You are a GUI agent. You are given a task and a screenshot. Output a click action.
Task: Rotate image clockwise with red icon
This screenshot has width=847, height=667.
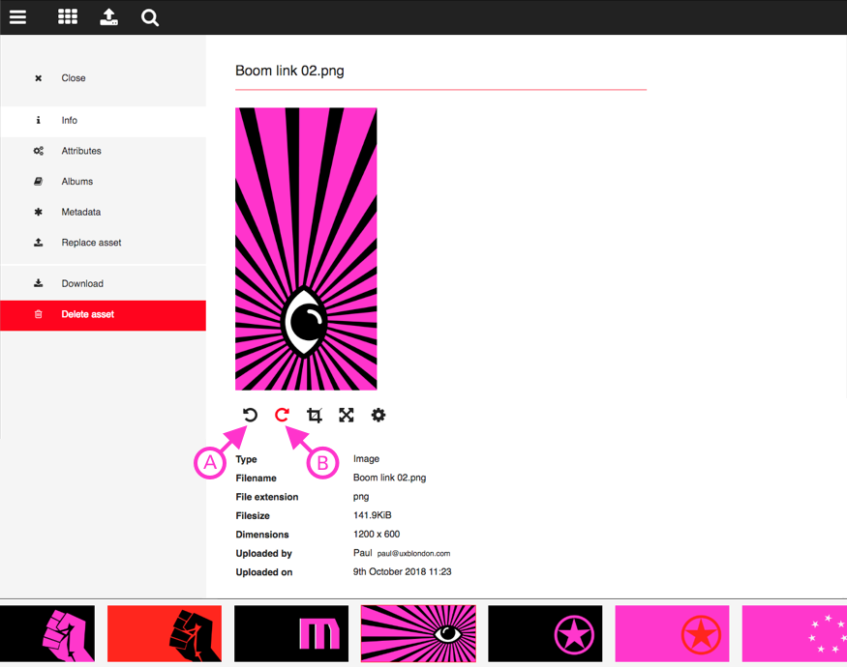(282, 415)
